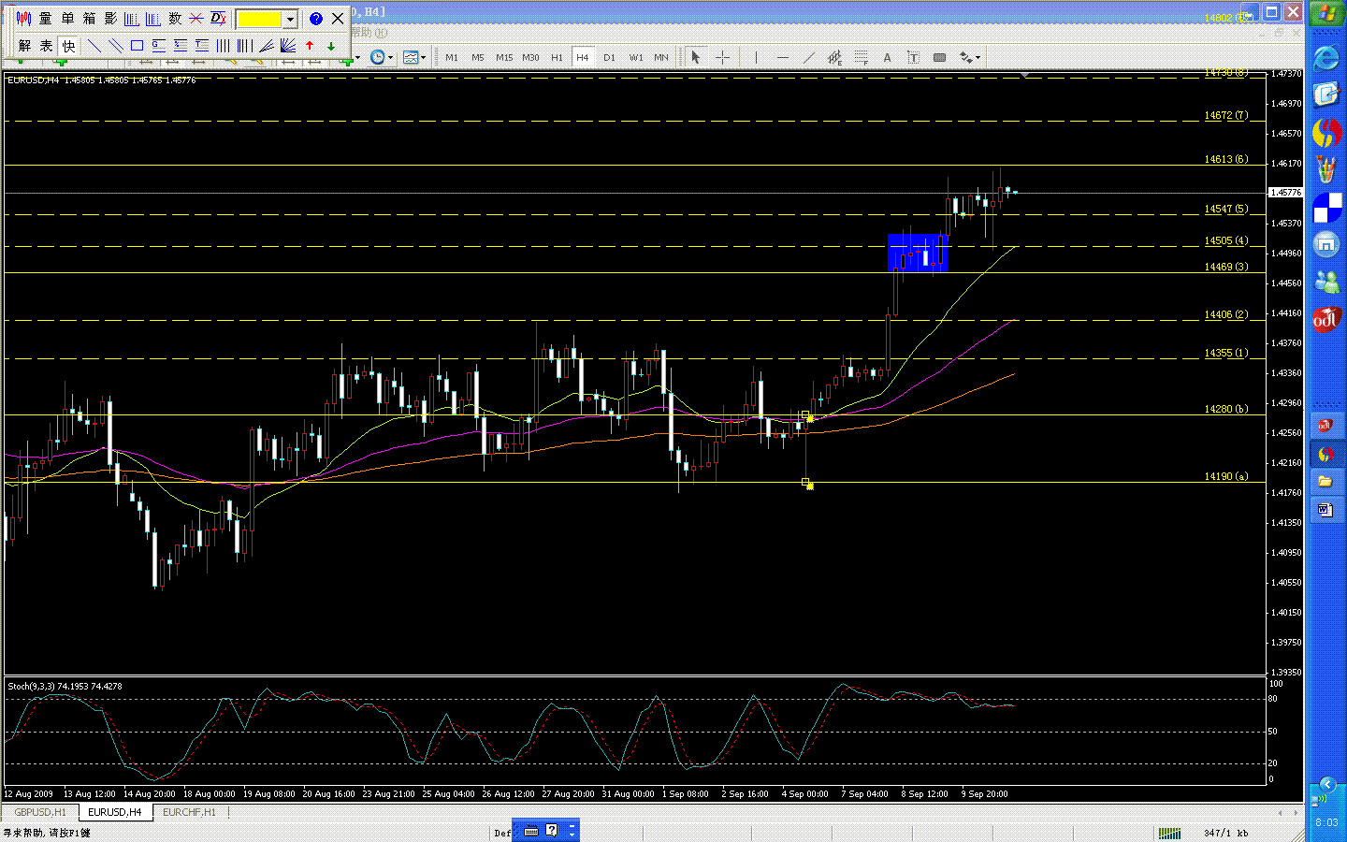
Task: Open Internet Explorer from the sidebar
Action: point(1326,58)
